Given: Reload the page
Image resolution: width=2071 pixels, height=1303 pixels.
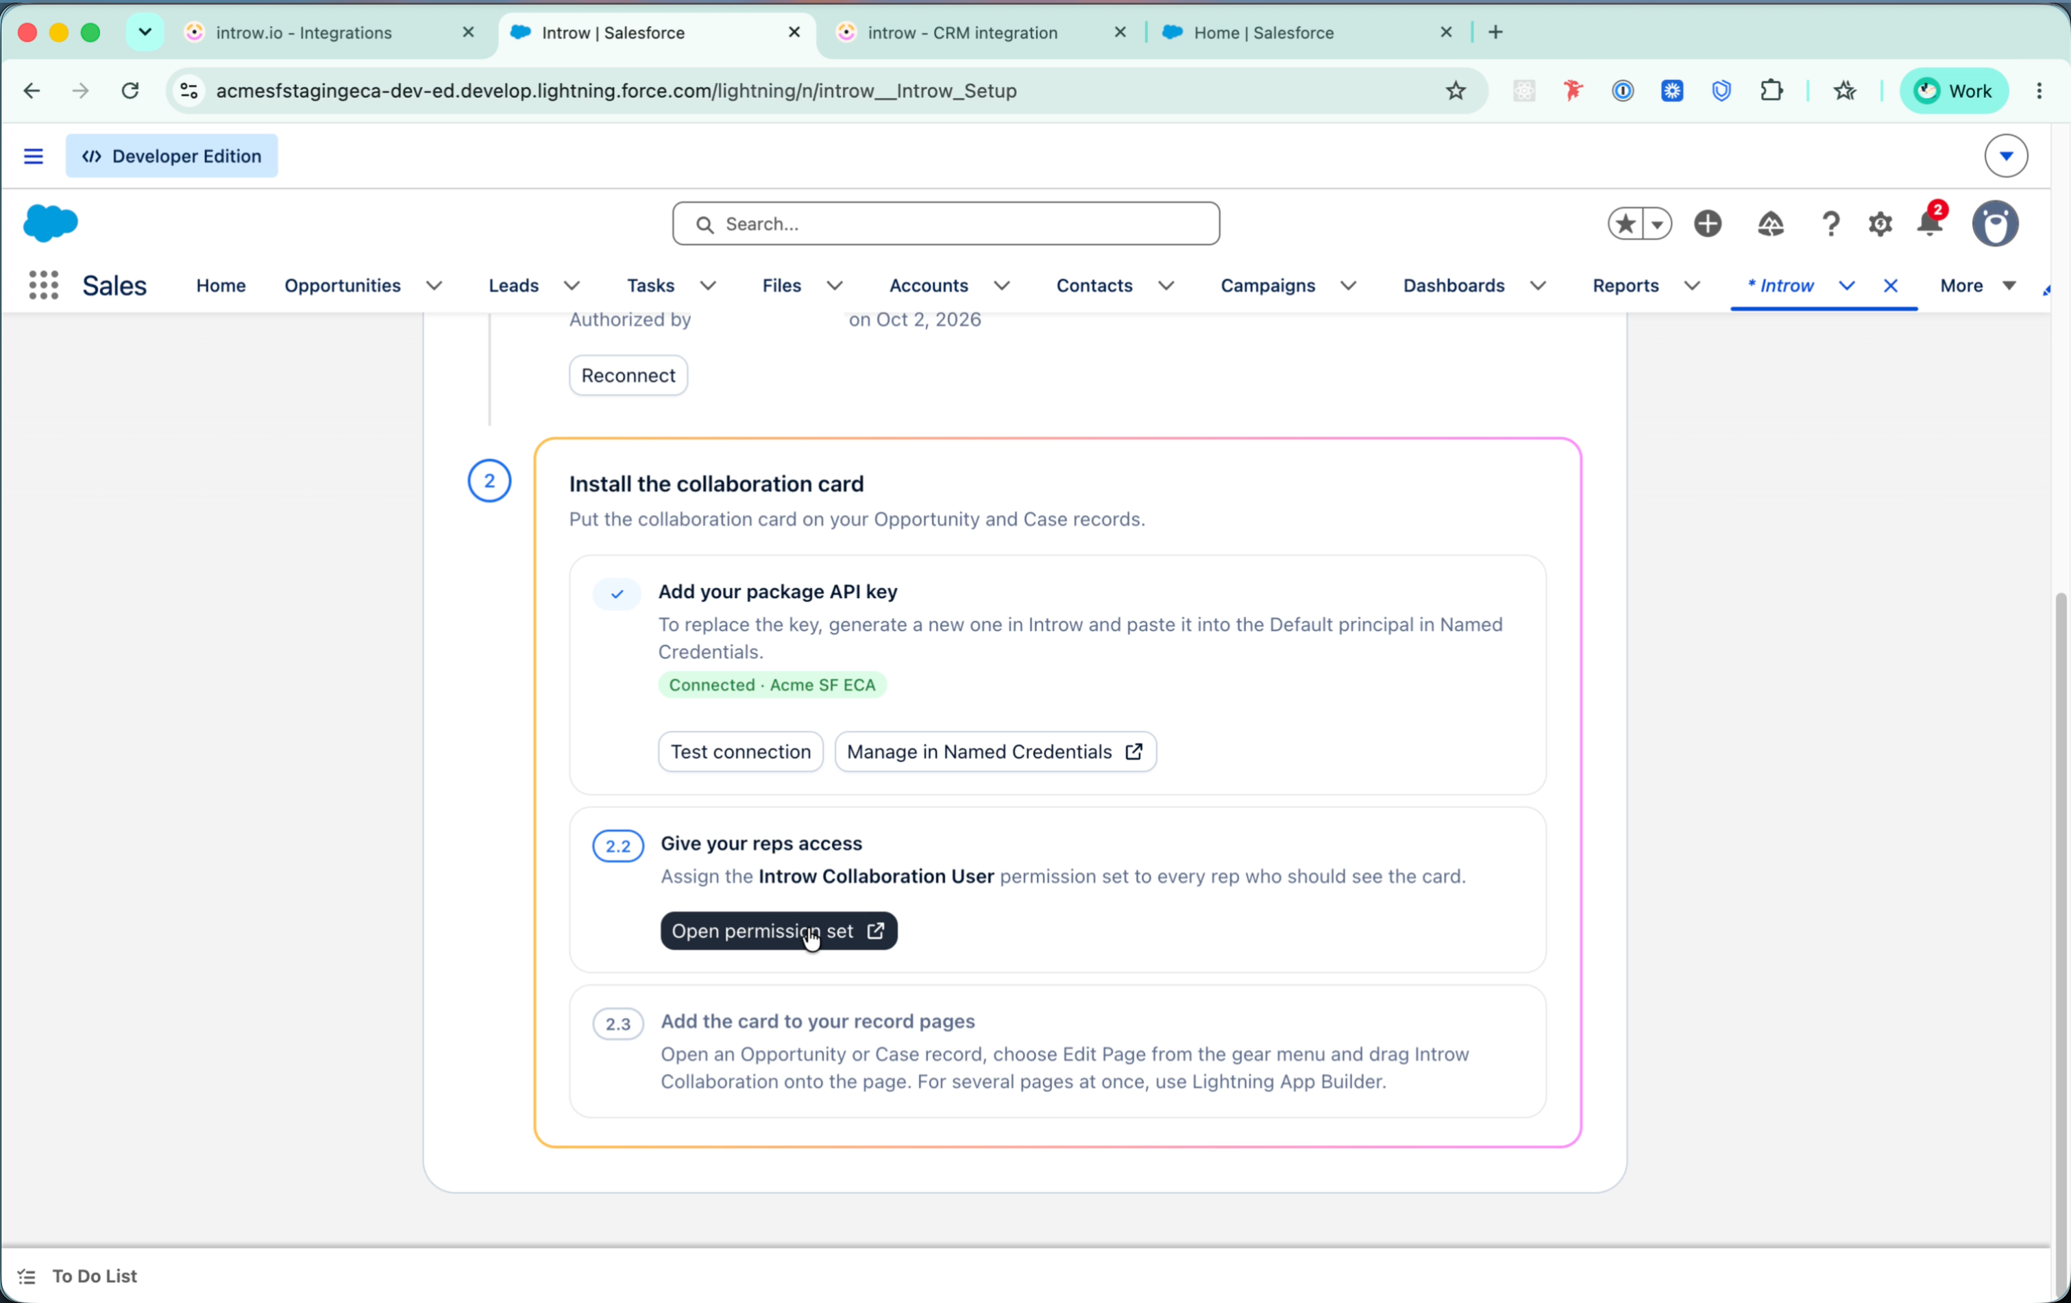Looking at the screenshot, I should (130, 90).
